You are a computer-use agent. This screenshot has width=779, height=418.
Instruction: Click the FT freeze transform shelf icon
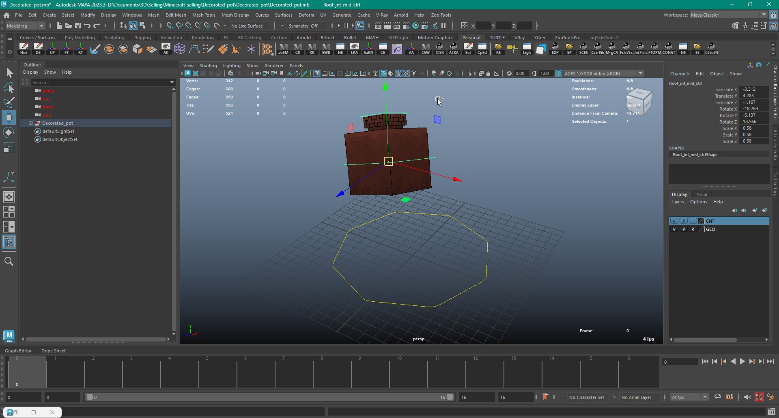click(67, 49)
